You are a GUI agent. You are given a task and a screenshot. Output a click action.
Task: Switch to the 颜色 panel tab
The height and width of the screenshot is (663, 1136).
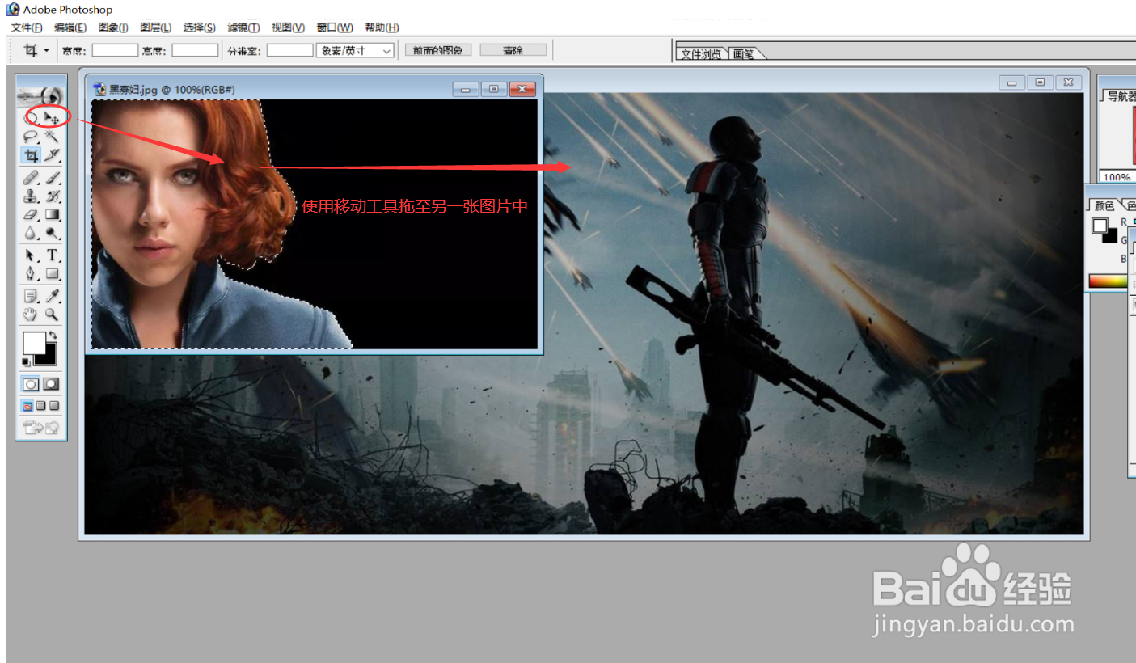[x=1103, y=205]
